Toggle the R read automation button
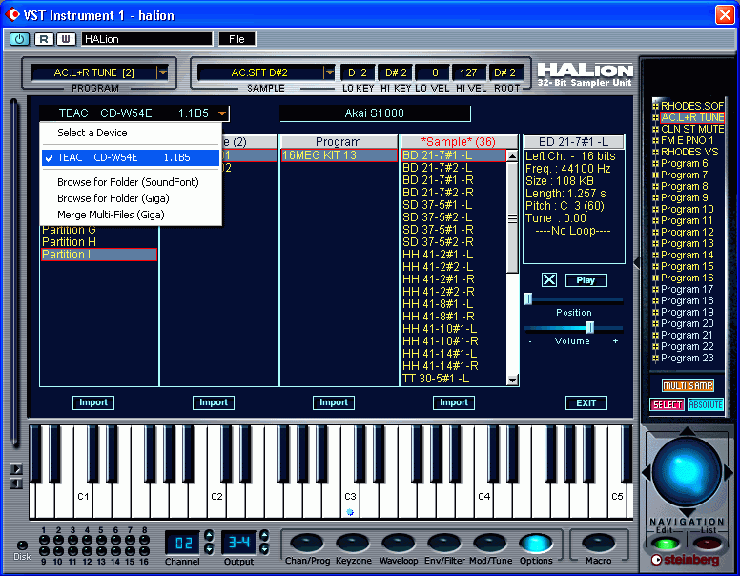 coord(44,39)
